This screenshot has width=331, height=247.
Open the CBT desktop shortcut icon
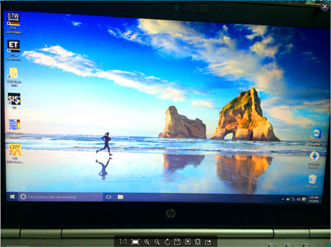coord(15,154)
